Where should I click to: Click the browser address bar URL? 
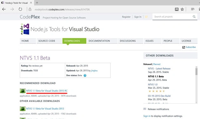[x=62, y=10]
